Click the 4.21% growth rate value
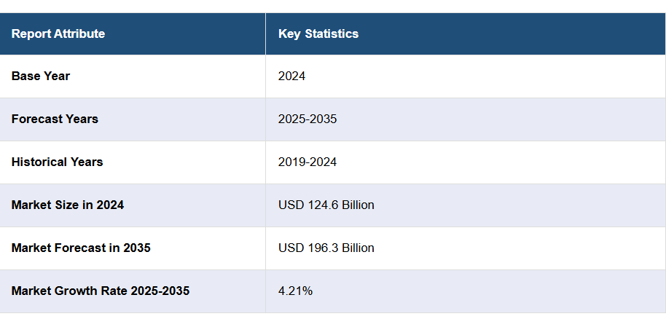The width and height of the screenshot is (666, 319). point(295,291)
